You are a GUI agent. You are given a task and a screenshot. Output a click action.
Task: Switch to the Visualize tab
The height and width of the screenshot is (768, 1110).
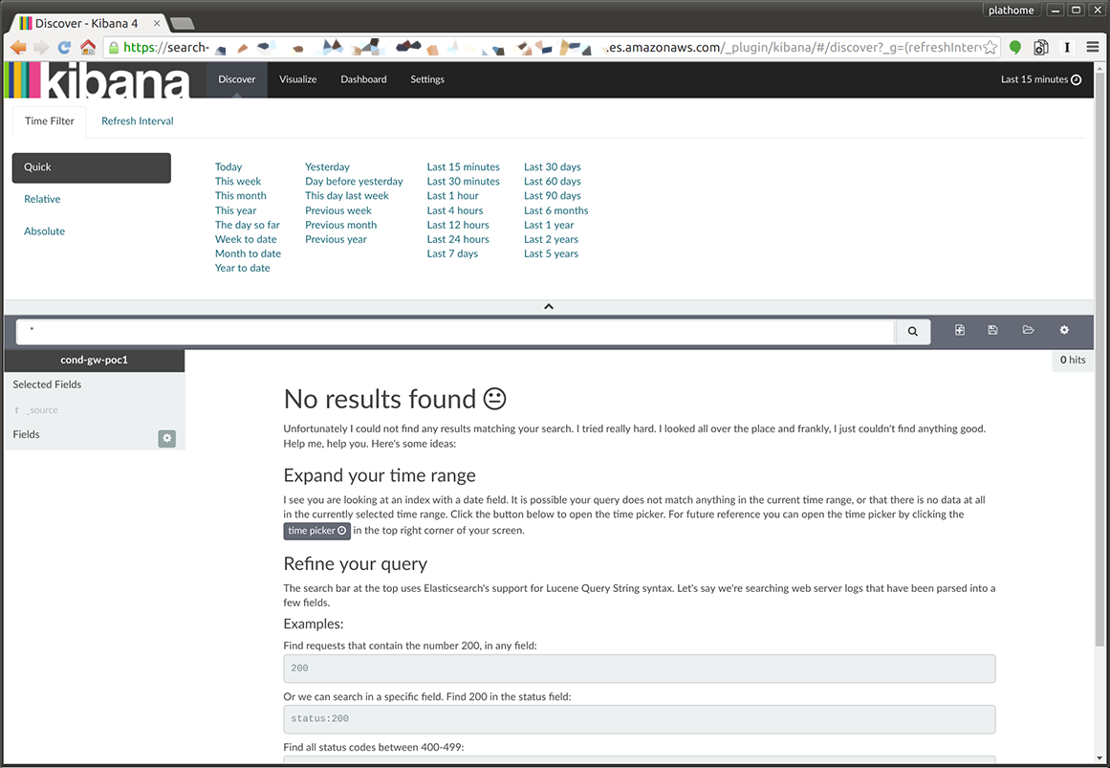point(298,79)
